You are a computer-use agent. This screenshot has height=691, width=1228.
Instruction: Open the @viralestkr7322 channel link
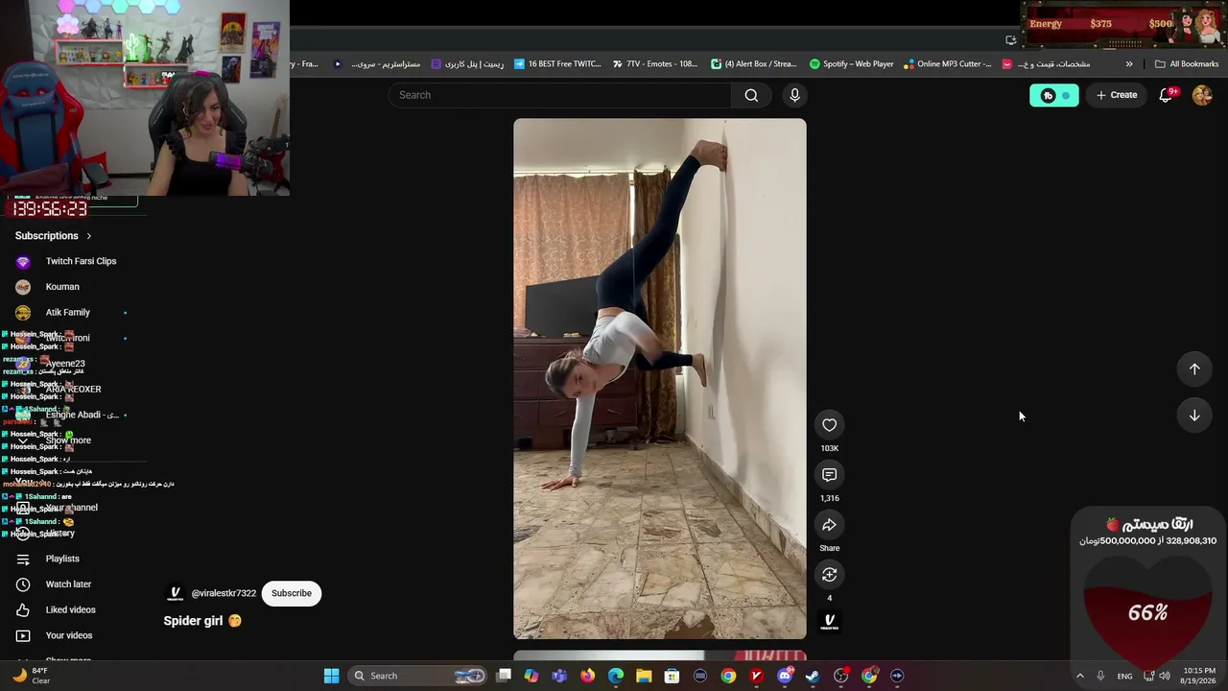224,593
